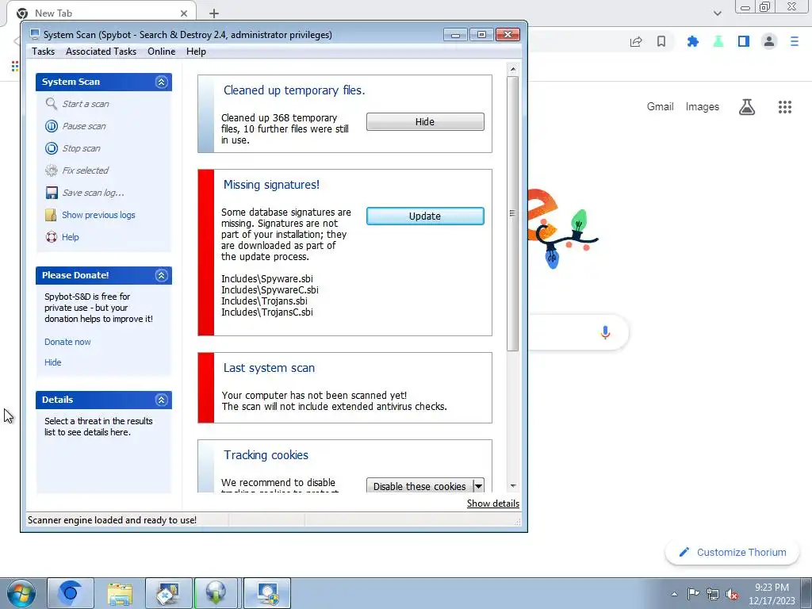Open Thorium browser from the taskbar
The width and height of the screenshot is (812, 609).
(71, 593)
